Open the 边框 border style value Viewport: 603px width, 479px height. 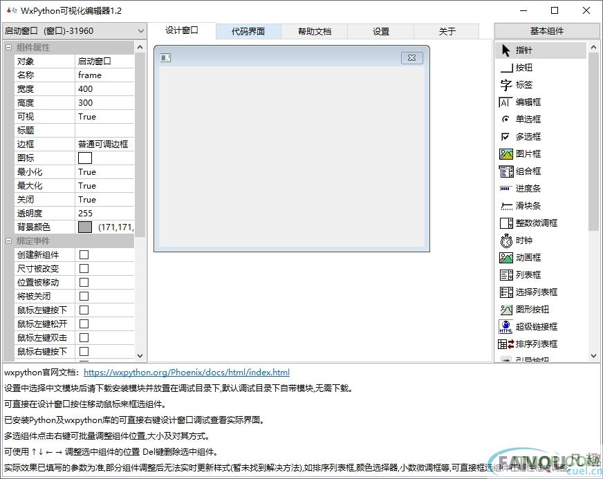pos(104,144)
